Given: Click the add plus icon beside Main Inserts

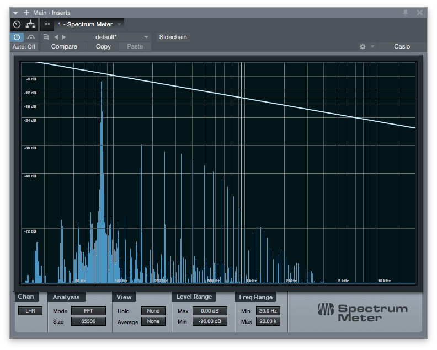Looking at the screenshot, I should [x=26, y=12].
